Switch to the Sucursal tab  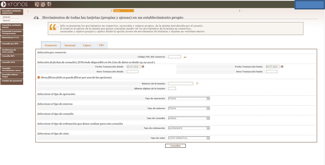coord(70,45)
